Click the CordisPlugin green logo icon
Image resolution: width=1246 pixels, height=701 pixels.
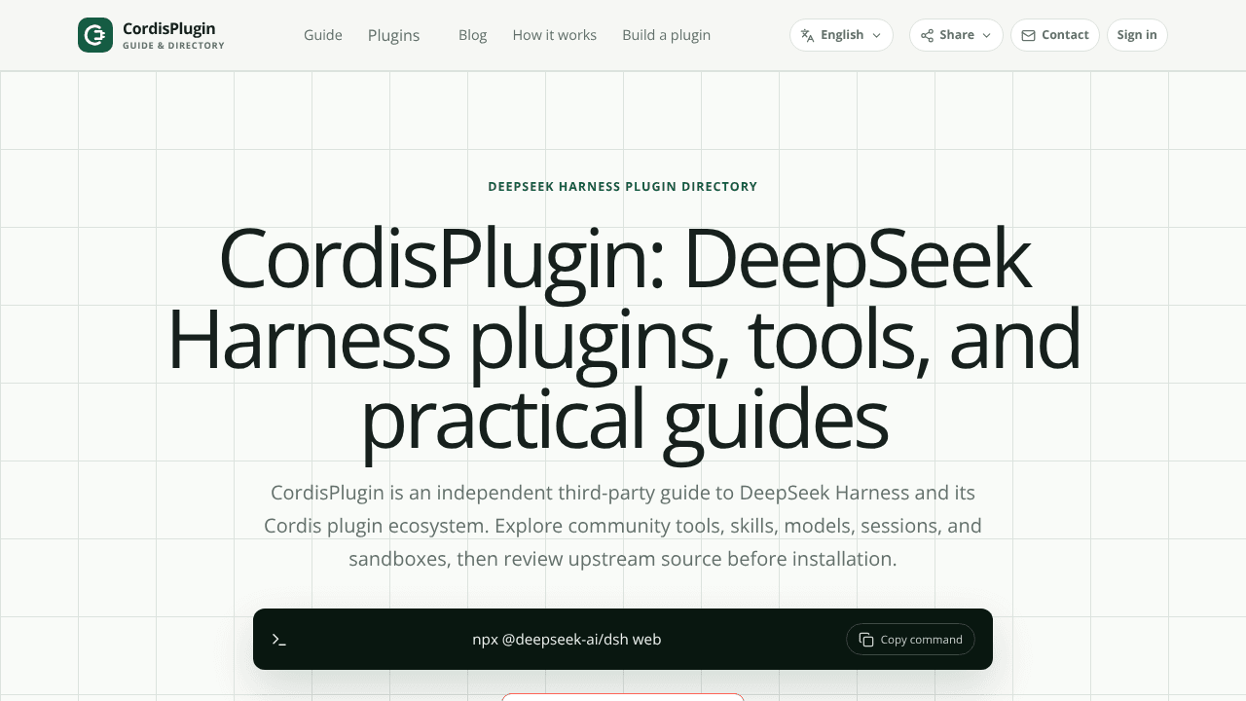click(95, 35)
